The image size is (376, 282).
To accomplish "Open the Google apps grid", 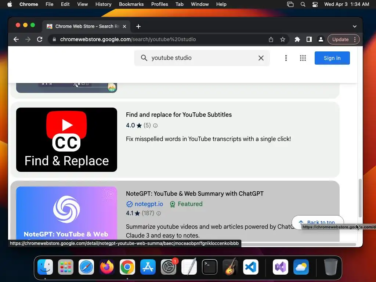I will (x=303, y=58).
